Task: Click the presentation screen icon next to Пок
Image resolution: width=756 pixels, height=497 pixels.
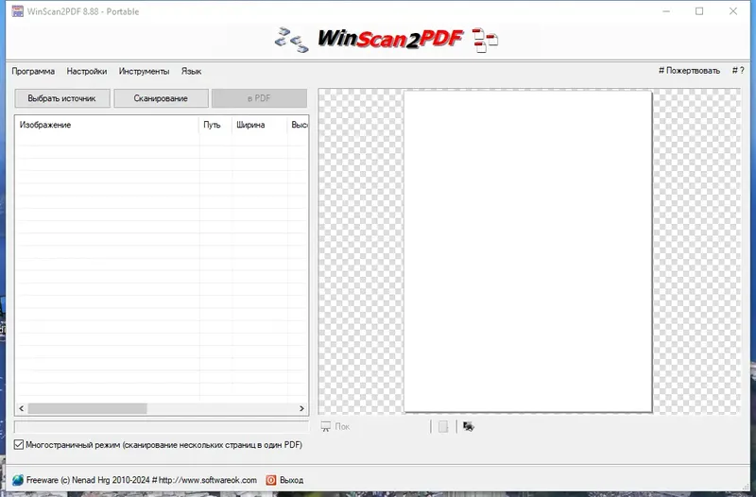Action: pos(326,427)
